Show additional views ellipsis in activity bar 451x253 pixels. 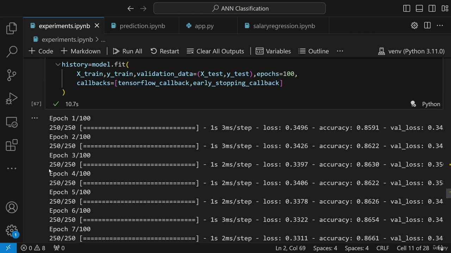[x=12, y=168]
